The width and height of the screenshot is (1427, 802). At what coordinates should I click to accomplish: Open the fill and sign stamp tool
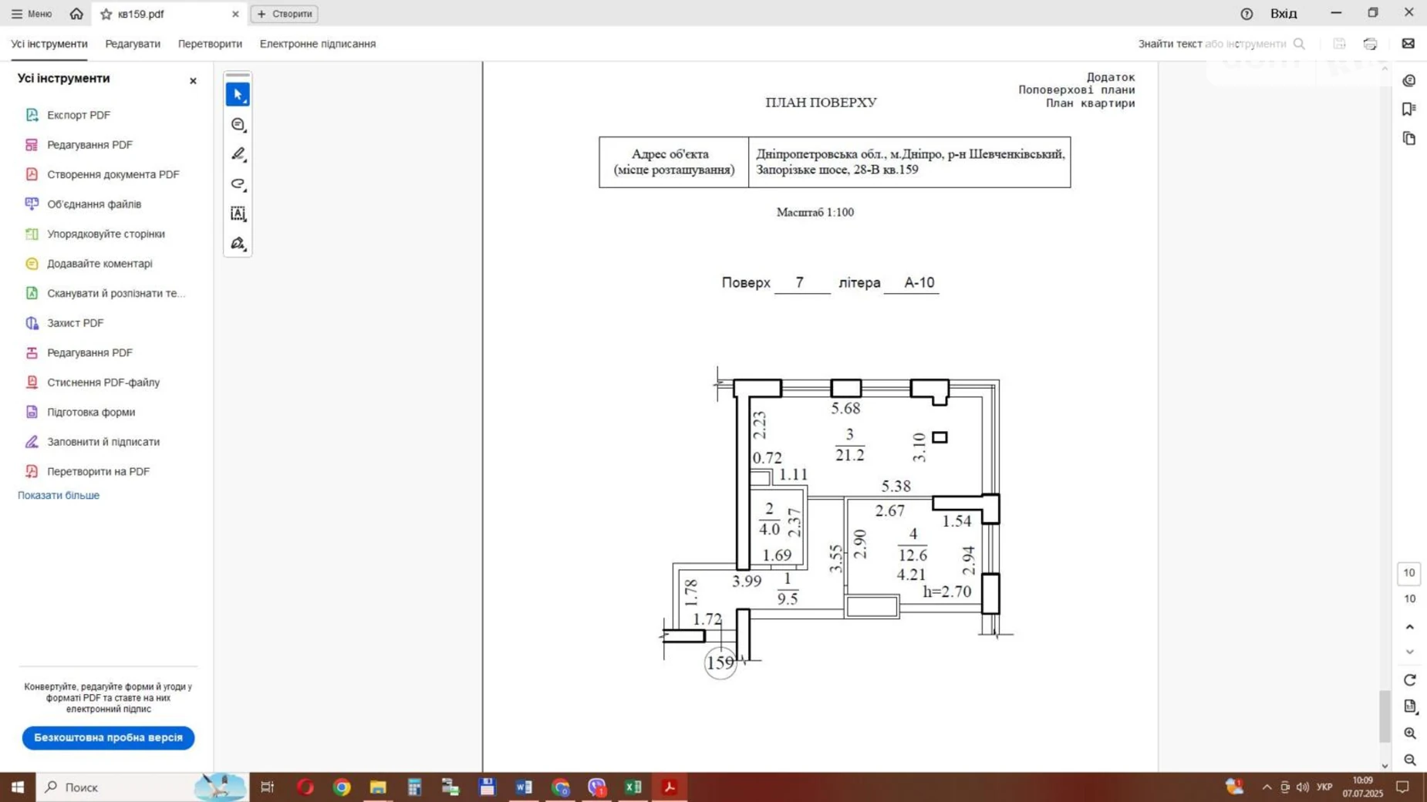point(238,244)
